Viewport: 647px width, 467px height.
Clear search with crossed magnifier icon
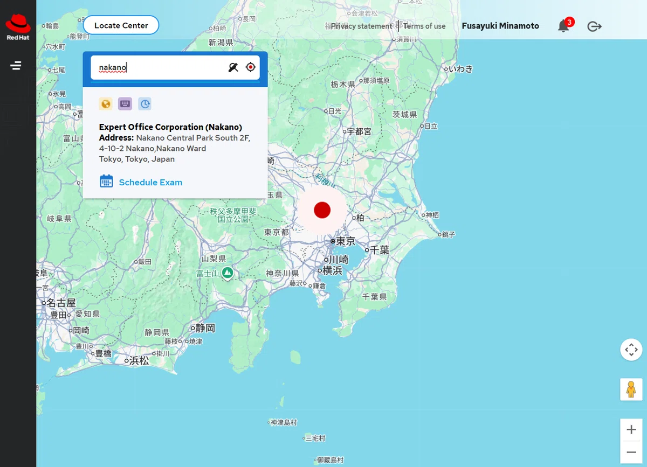pos(233,67)
